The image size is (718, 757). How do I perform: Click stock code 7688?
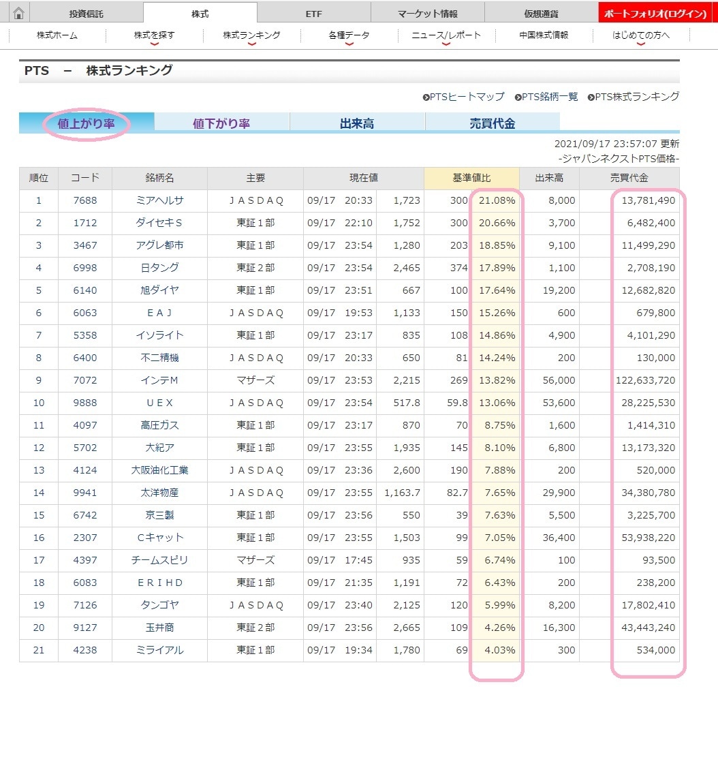(85, 200)
